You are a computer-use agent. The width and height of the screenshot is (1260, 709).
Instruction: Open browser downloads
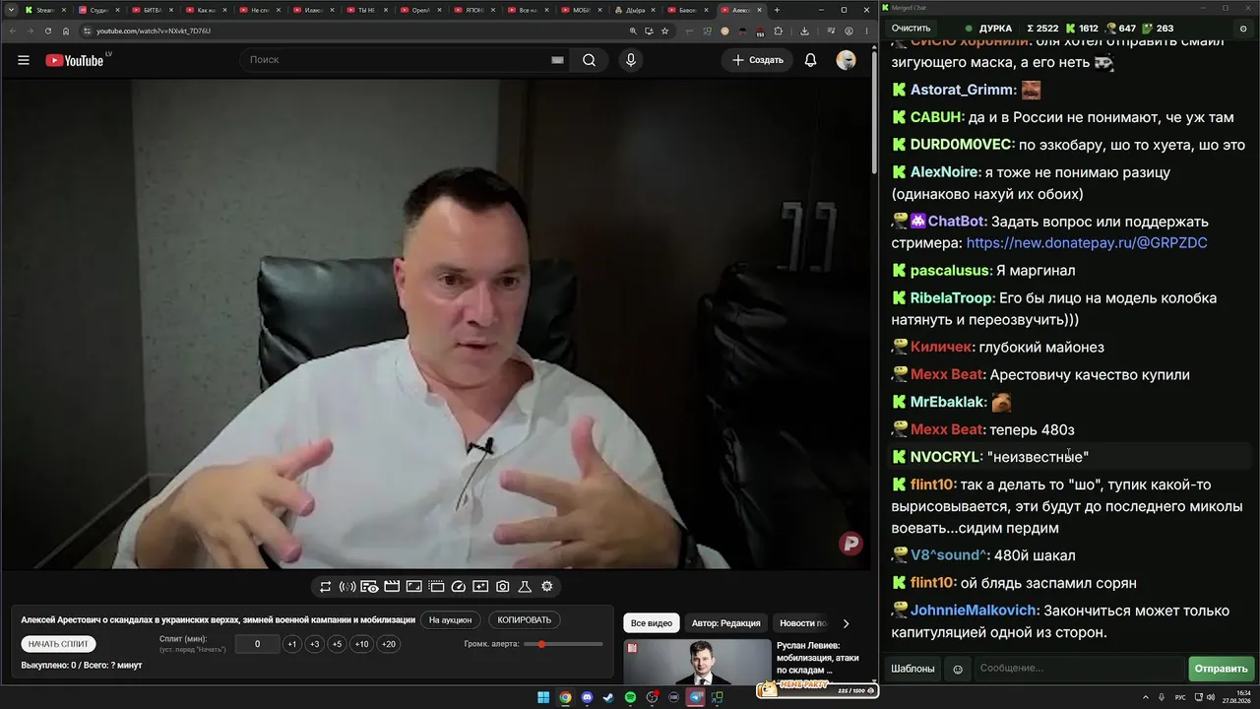(804, 31)
